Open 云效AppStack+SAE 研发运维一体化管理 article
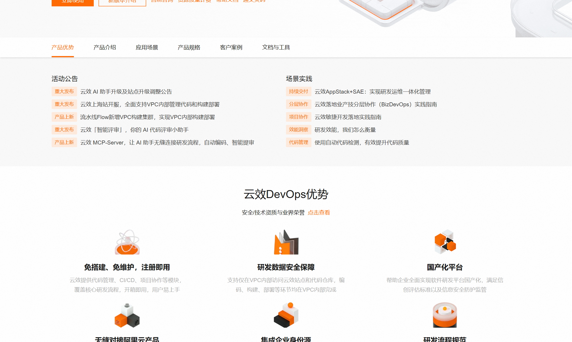The image size is (572, 342). point(373,92)
